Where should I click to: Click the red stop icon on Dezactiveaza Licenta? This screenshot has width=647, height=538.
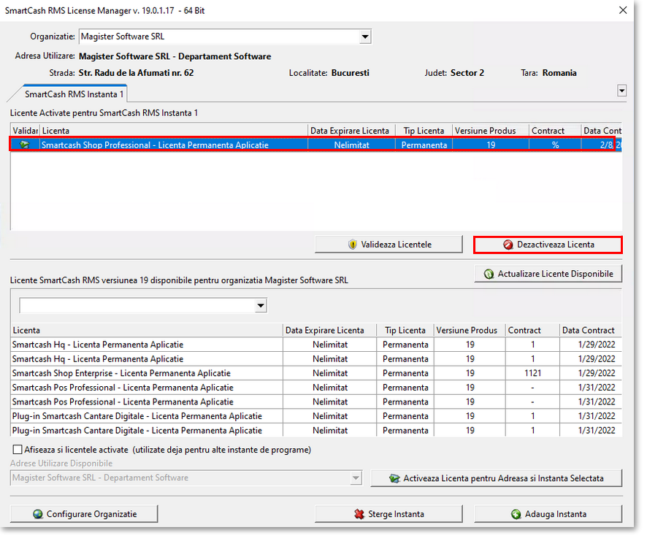click(508, 245)
